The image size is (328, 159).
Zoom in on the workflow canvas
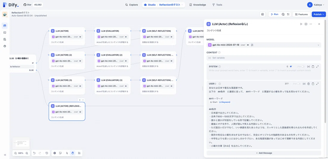click(27, 153)
